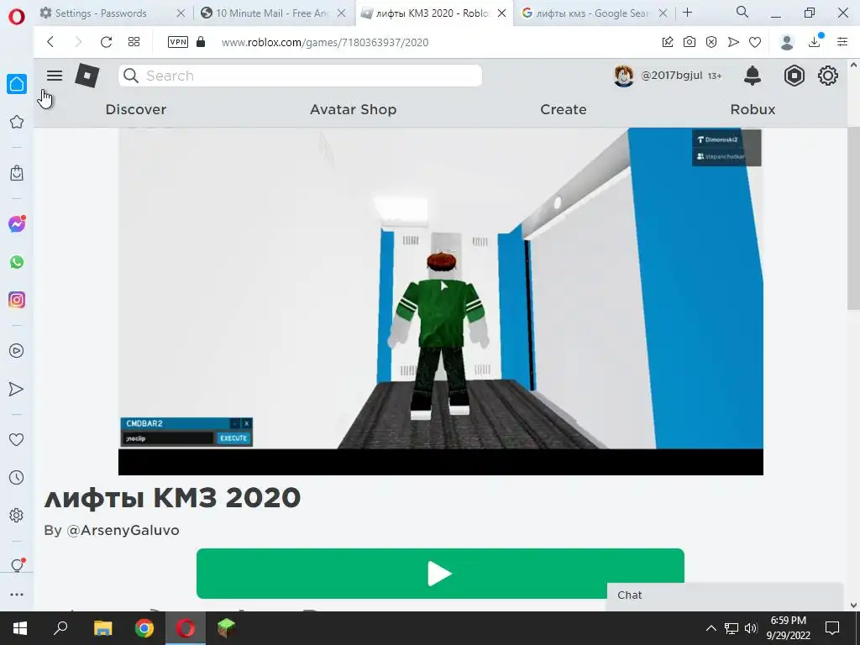Image resolution: width=860 pixels, height=645 pixels.
Task: Open Windows taskbar search
Action: pyautogui.click(x=60, y=628)
